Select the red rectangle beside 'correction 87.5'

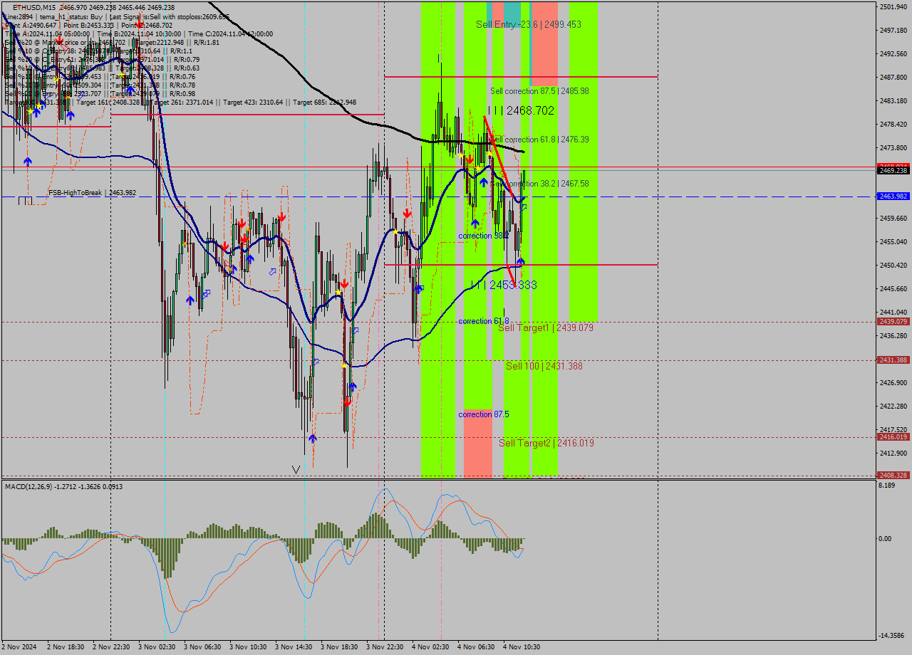coord(478,443)
